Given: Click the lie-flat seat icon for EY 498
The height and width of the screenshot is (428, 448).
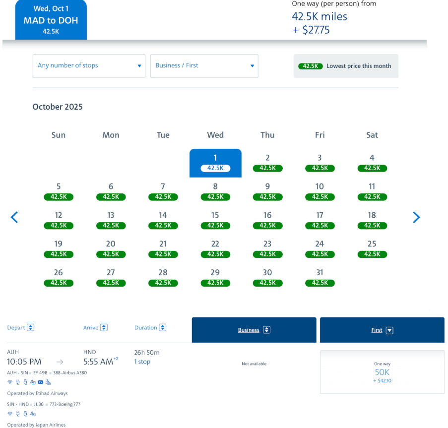Looking at the screenshot, I should point(48,382).
